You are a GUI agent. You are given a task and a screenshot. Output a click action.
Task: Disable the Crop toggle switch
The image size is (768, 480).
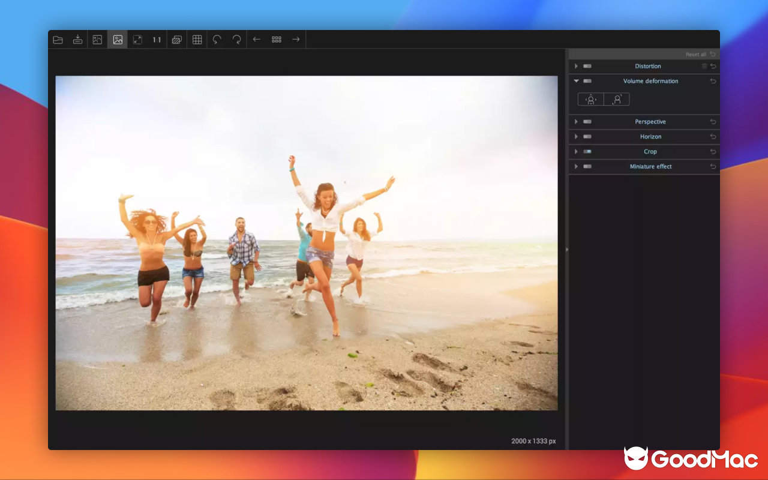pos(587,151)
